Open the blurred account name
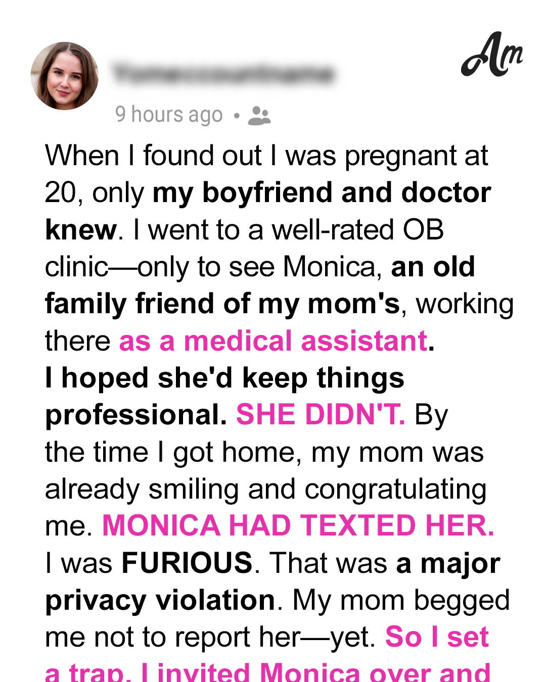The image size is (546, 682). point(223,74)
